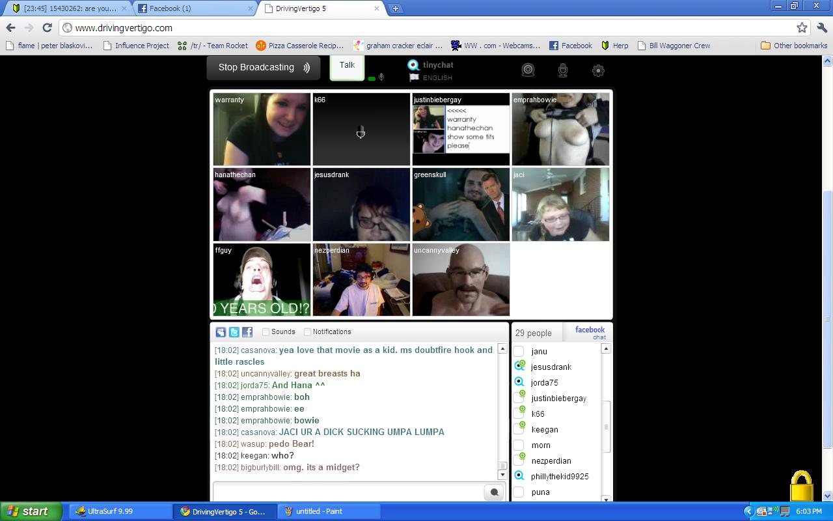Open the Chrome wrench menu
Image resolution: width=833 pixels, height=521 pixels.
click(821, 28)
